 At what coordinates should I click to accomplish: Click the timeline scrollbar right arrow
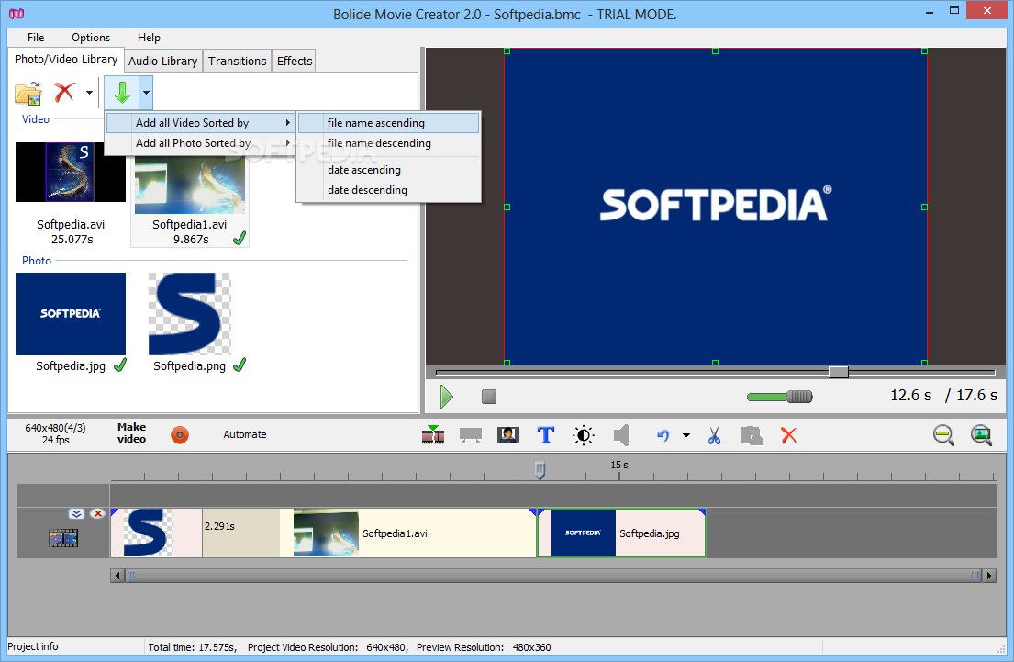989,576
